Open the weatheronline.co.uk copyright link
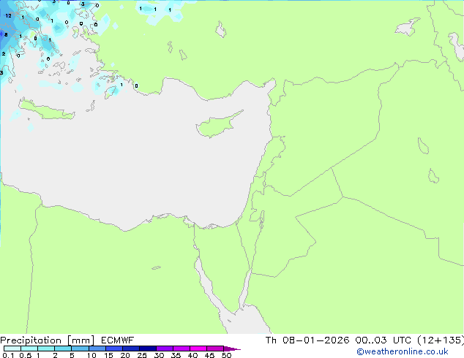 coord(403,351)
